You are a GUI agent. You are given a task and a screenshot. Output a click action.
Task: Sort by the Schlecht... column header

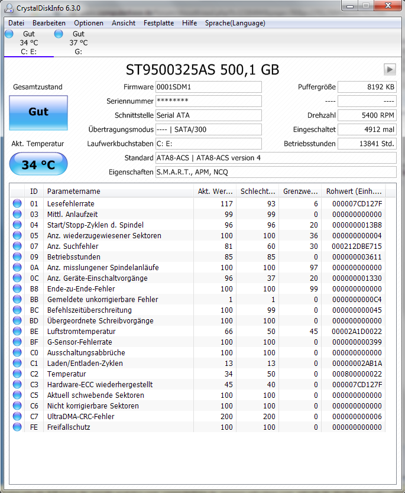[258, 191]
